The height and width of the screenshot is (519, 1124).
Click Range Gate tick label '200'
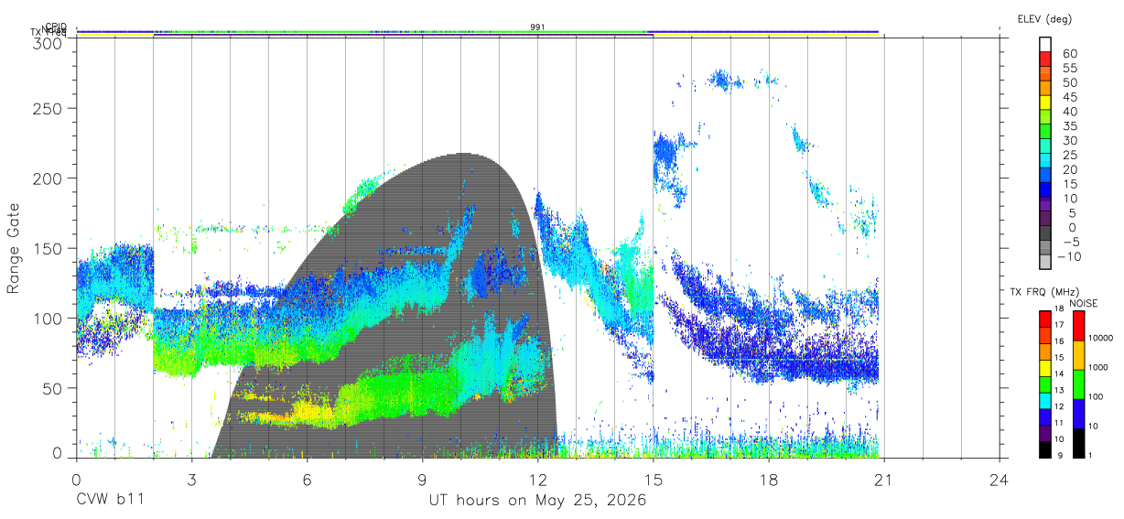coord(46,178)
